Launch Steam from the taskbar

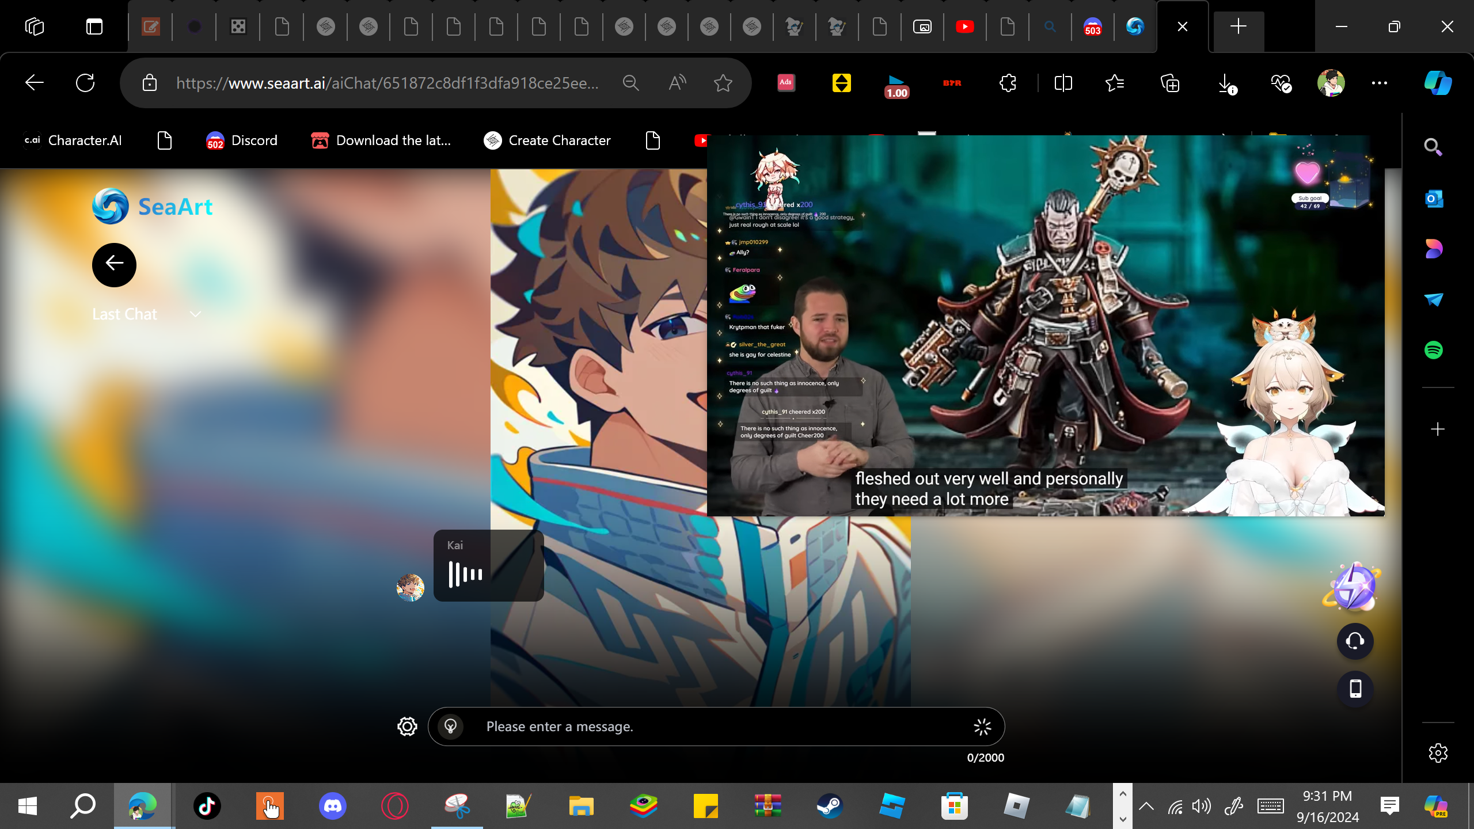click(x=830, y=806)
